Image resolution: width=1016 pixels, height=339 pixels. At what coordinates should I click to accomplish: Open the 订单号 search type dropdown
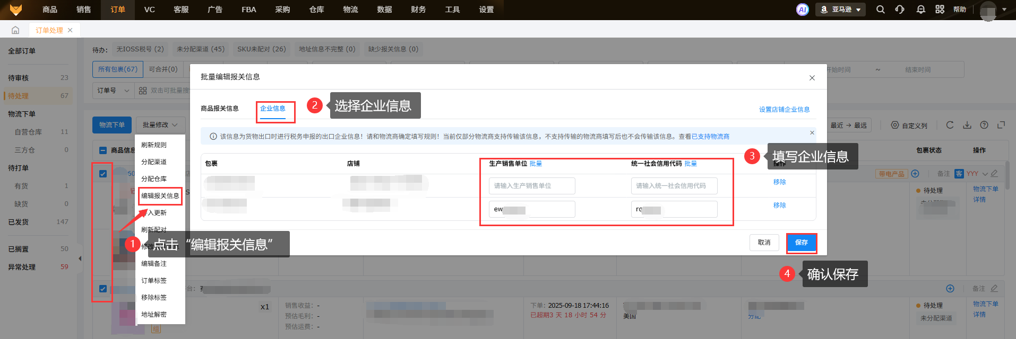point(113,91)
